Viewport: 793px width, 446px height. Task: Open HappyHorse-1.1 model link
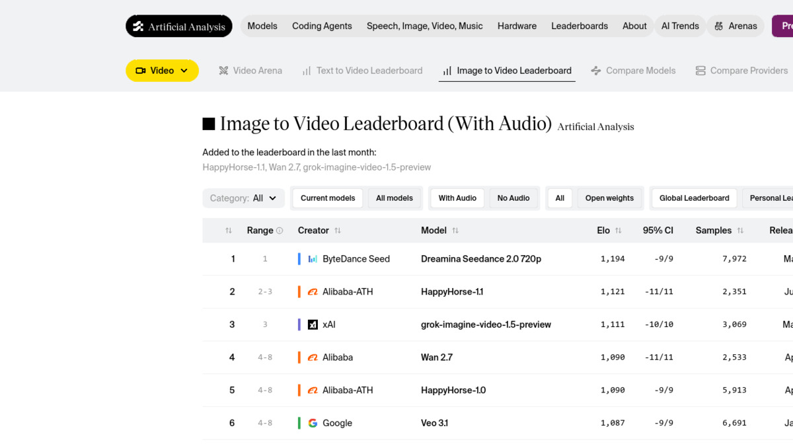tap(452, 291)
